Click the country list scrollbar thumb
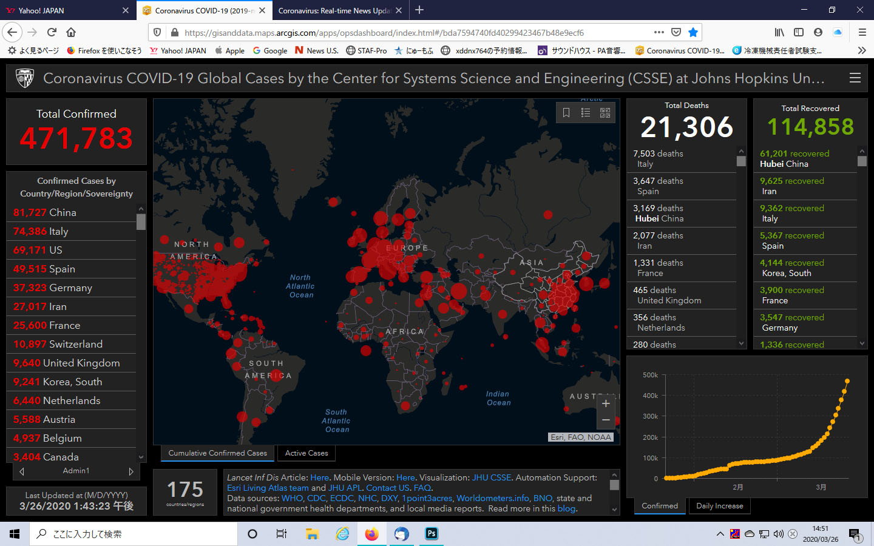 (x=141, y=221)
